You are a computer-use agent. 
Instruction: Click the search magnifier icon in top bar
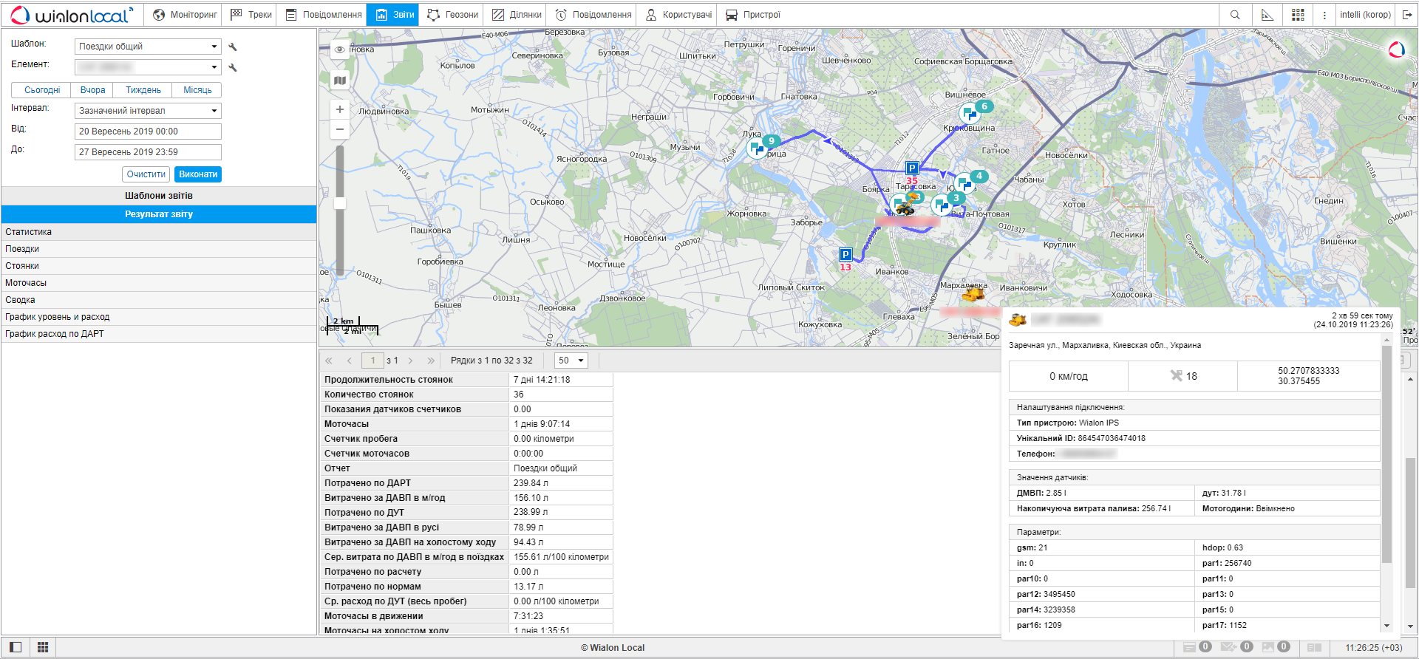[x=1235, y=15]
